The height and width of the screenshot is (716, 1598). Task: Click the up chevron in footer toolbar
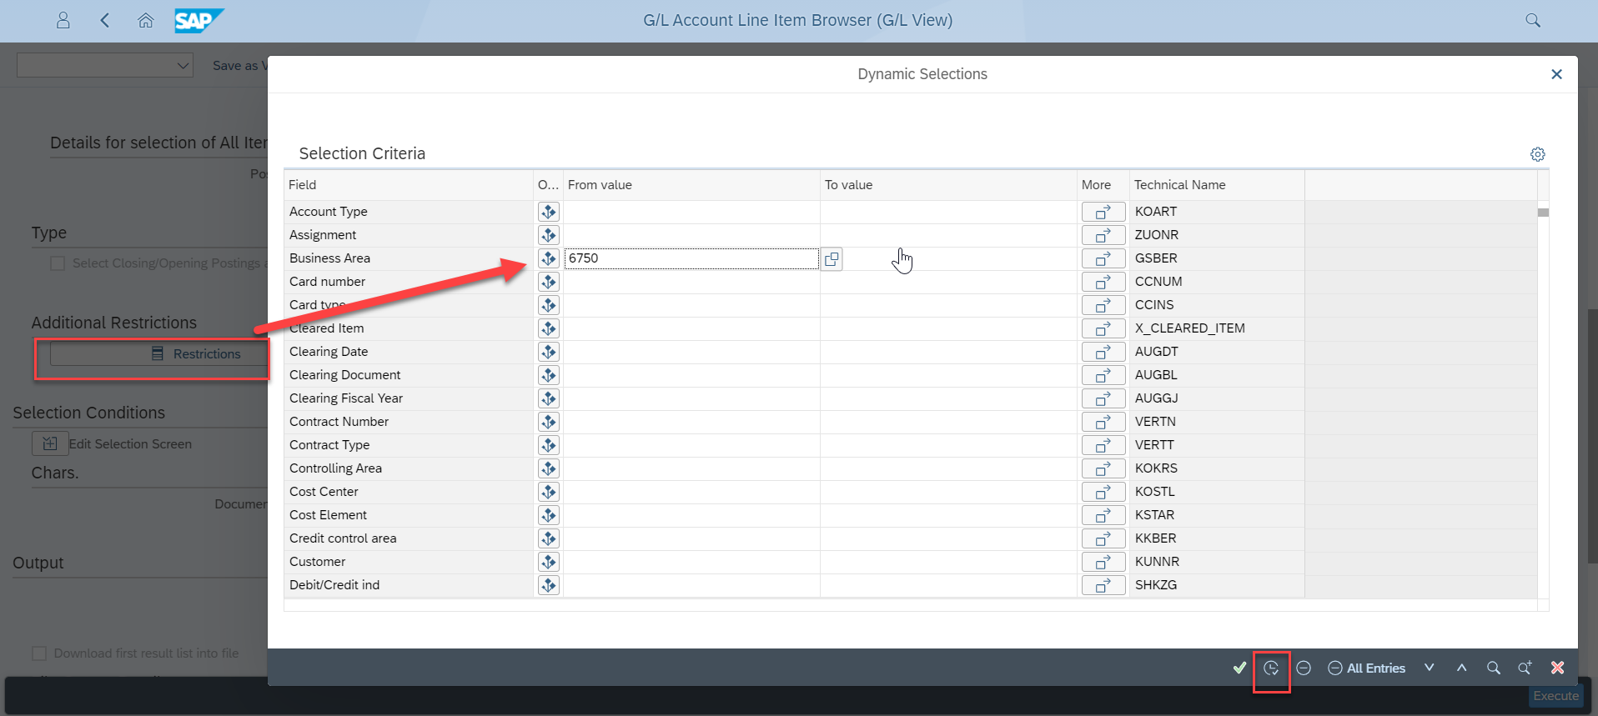pyautogui.click(x=1461, y=668)
